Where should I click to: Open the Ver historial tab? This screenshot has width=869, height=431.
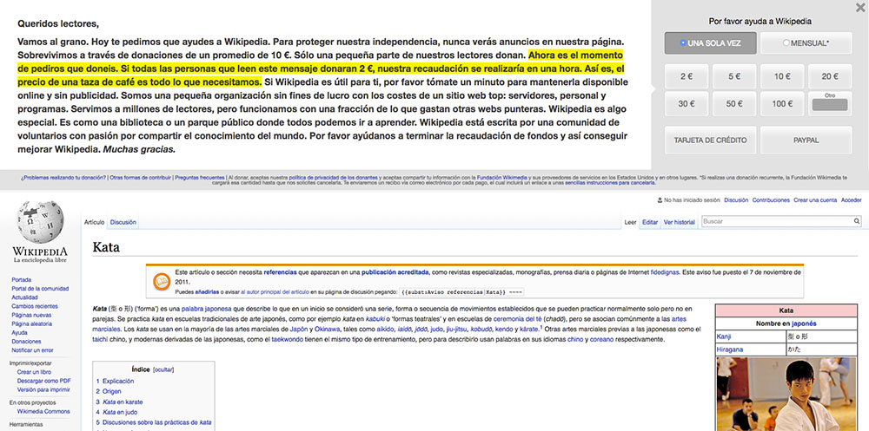point(679,222)
